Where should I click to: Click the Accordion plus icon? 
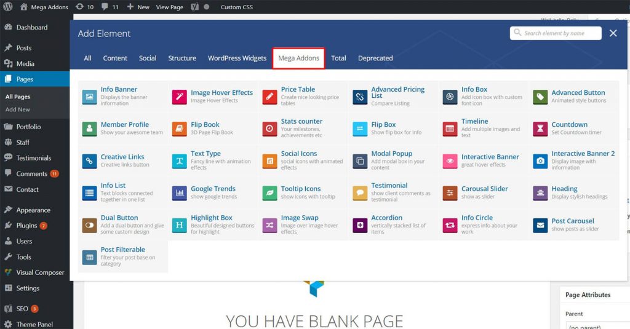[360, 225]
